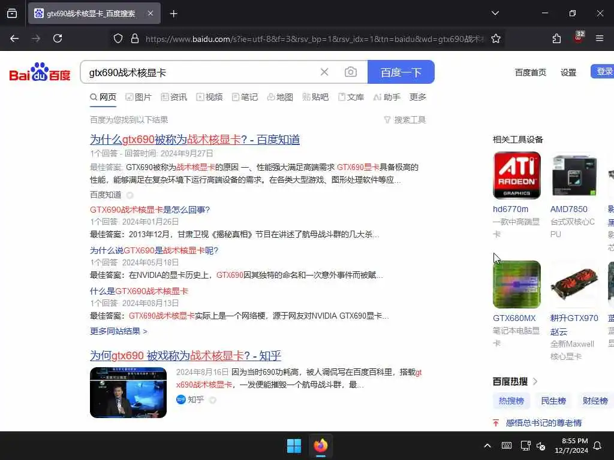
Task: Open the 设置 menu
Action: 568,72
